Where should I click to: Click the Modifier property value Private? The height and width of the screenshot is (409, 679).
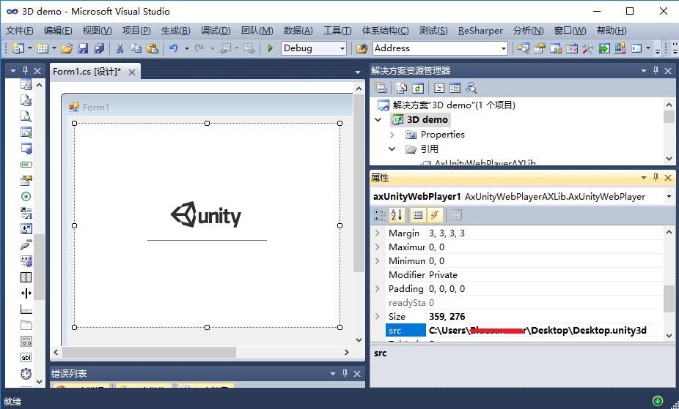(x=443, y=274)
